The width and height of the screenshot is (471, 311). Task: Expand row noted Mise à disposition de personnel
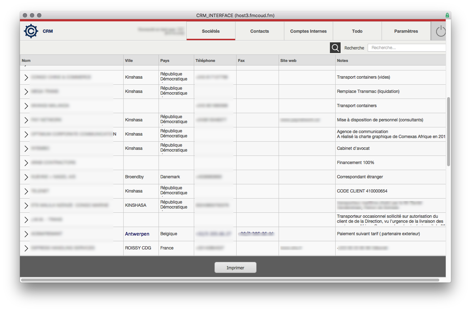26,120
